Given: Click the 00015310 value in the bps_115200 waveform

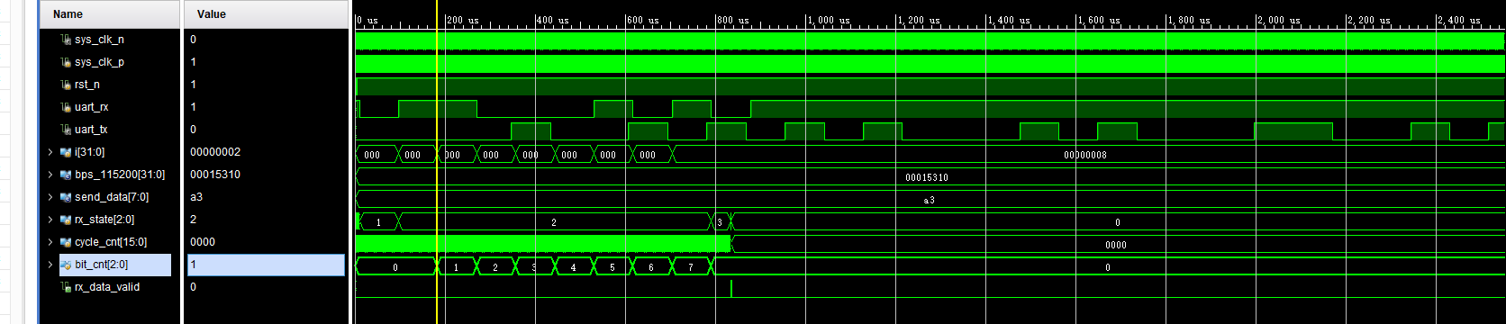Looking at the screenshot, I should [x=927, y=177].
